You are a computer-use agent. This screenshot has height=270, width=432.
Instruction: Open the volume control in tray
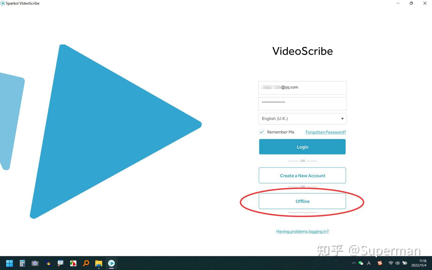pyautogui.click(x=397, y=263)
